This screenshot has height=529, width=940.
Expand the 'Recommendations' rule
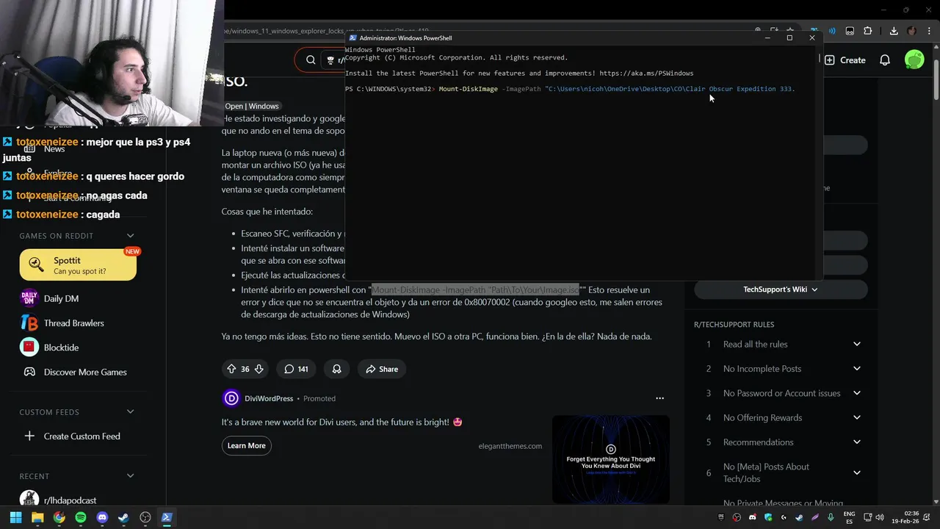(856, 442)
